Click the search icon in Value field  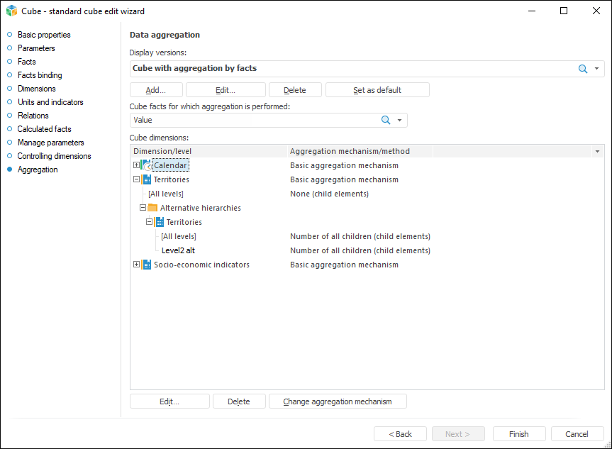pyautogui.click(x=386, y=121)
